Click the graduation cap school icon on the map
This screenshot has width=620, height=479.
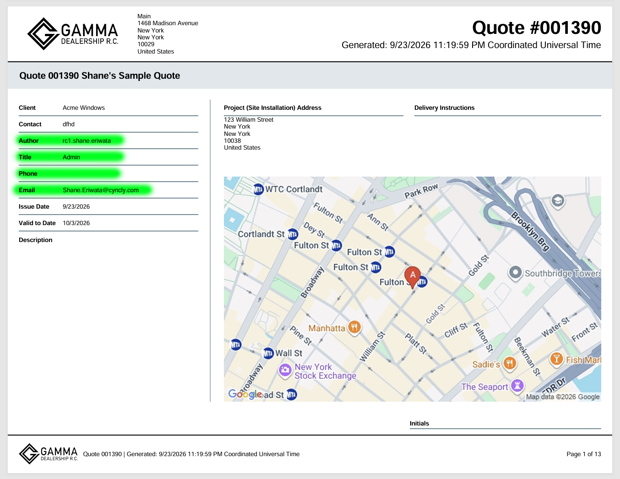tap(557, 201)
